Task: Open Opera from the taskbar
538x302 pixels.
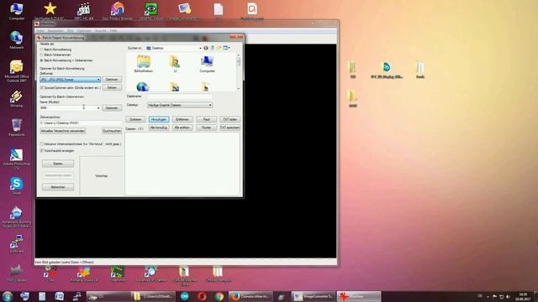Action: coord(202,296)
